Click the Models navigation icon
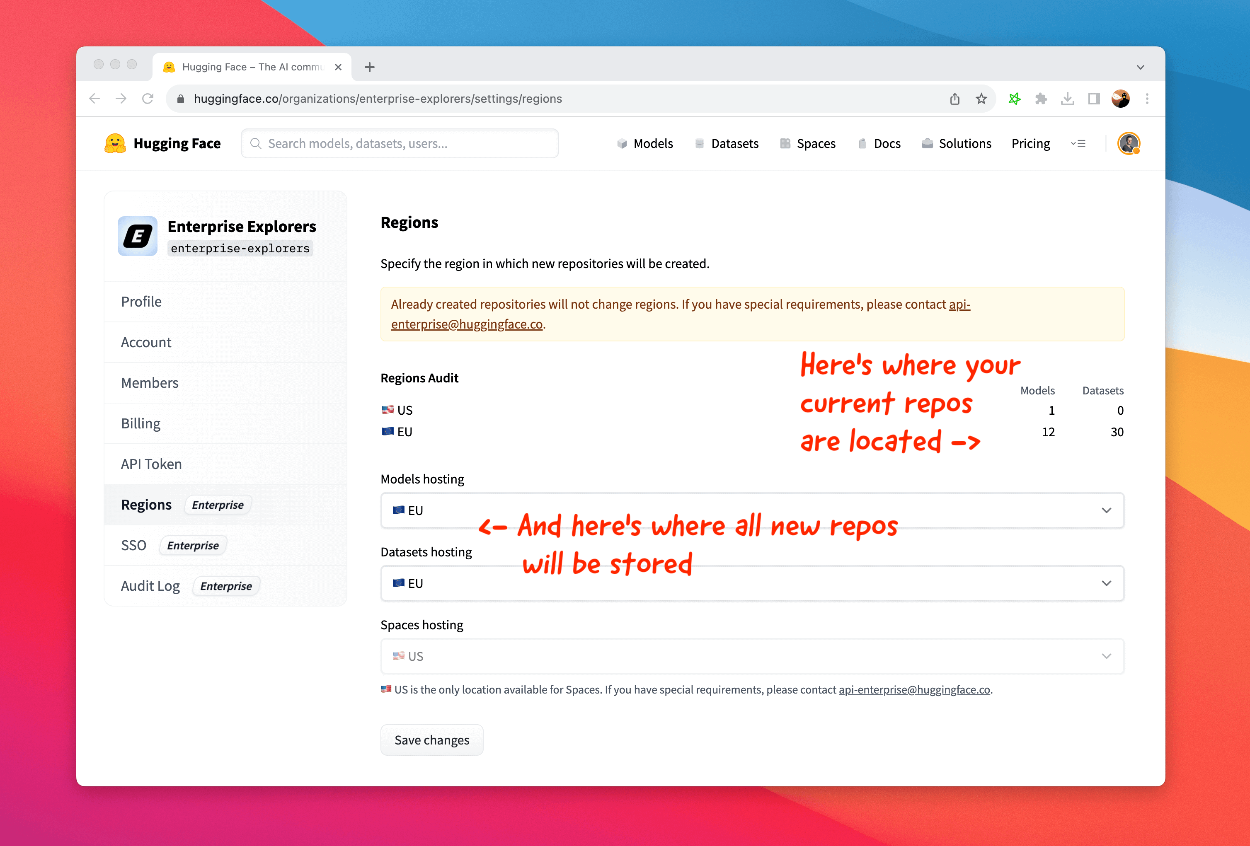This screenshot has height=846, width=1250. 622,143
